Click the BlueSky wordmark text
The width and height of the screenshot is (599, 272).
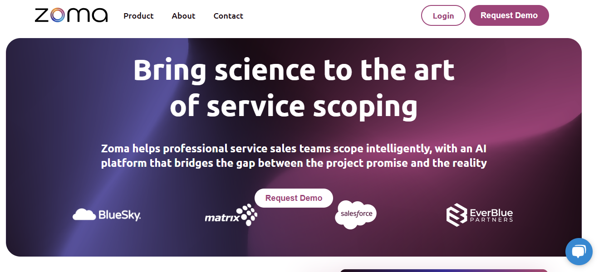click(x=120, y=214)
